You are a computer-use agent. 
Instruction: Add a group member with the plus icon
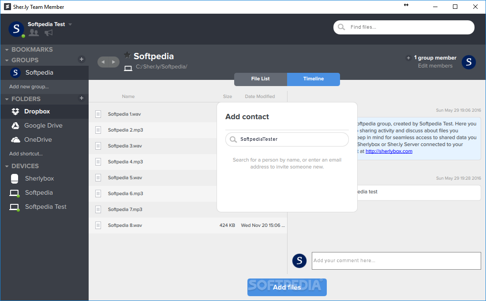[x=408, y=58]
